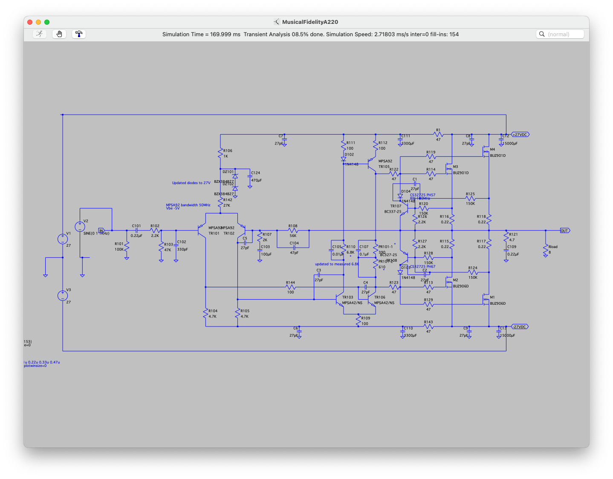Click the Run simulation running-man icon
Image resolution: width=613 pixels, height=479 pixels.
point(40,34)
